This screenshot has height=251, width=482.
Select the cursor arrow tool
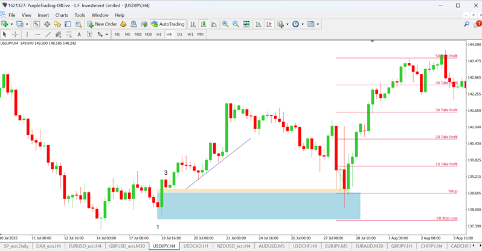pyautogui.click(x=5, y=34)
